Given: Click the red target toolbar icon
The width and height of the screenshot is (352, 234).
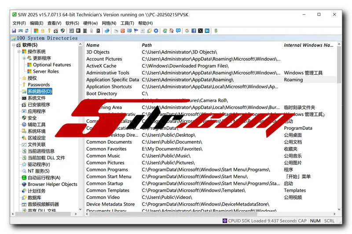Looking at the screenshot, I should point(123,31).
